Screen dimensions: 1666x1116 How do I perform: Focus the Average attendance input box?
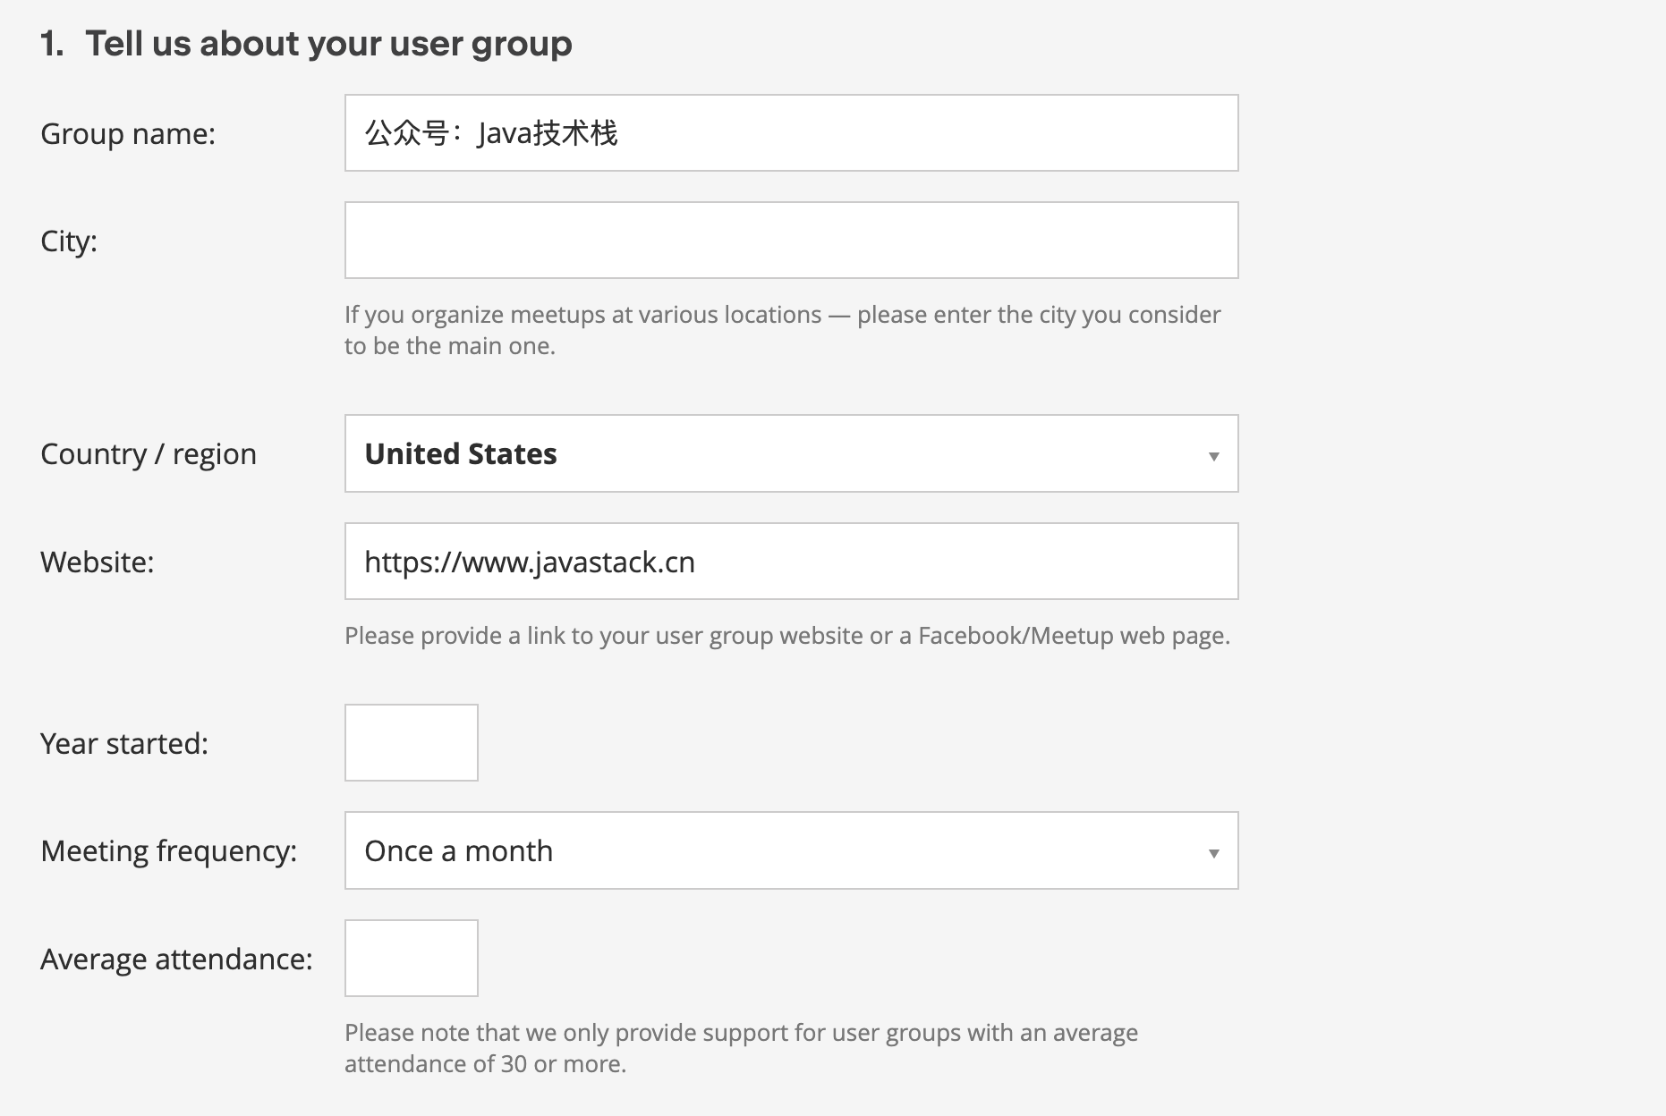[412, 958]
